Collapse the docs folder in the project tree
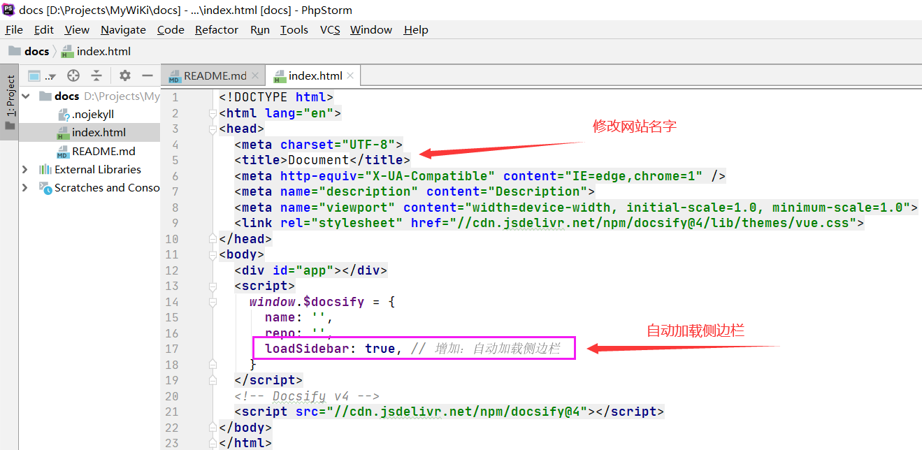The image size is (922, 450). tap(26, 96)
